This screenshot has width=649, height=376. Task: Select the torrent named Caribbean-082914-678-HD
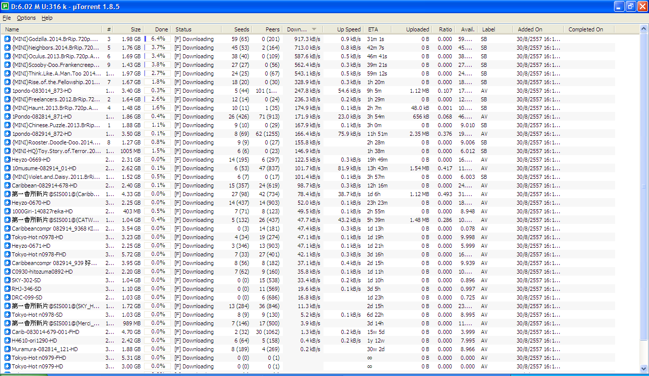pyautogui.click(x=45, y=185)
